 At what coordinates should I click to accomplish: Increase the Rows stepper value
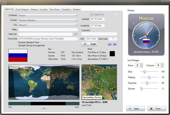coord(141,64)
